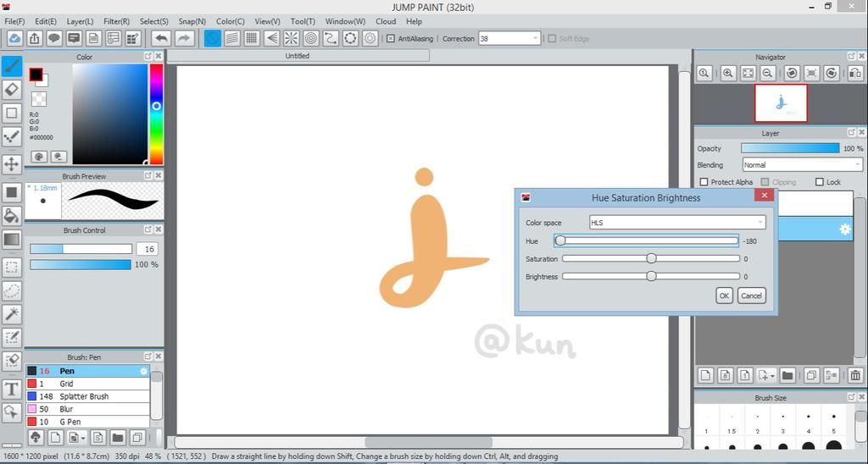Select the Magic Wand tool
868x464 pixels.
[x=12, y=314]
